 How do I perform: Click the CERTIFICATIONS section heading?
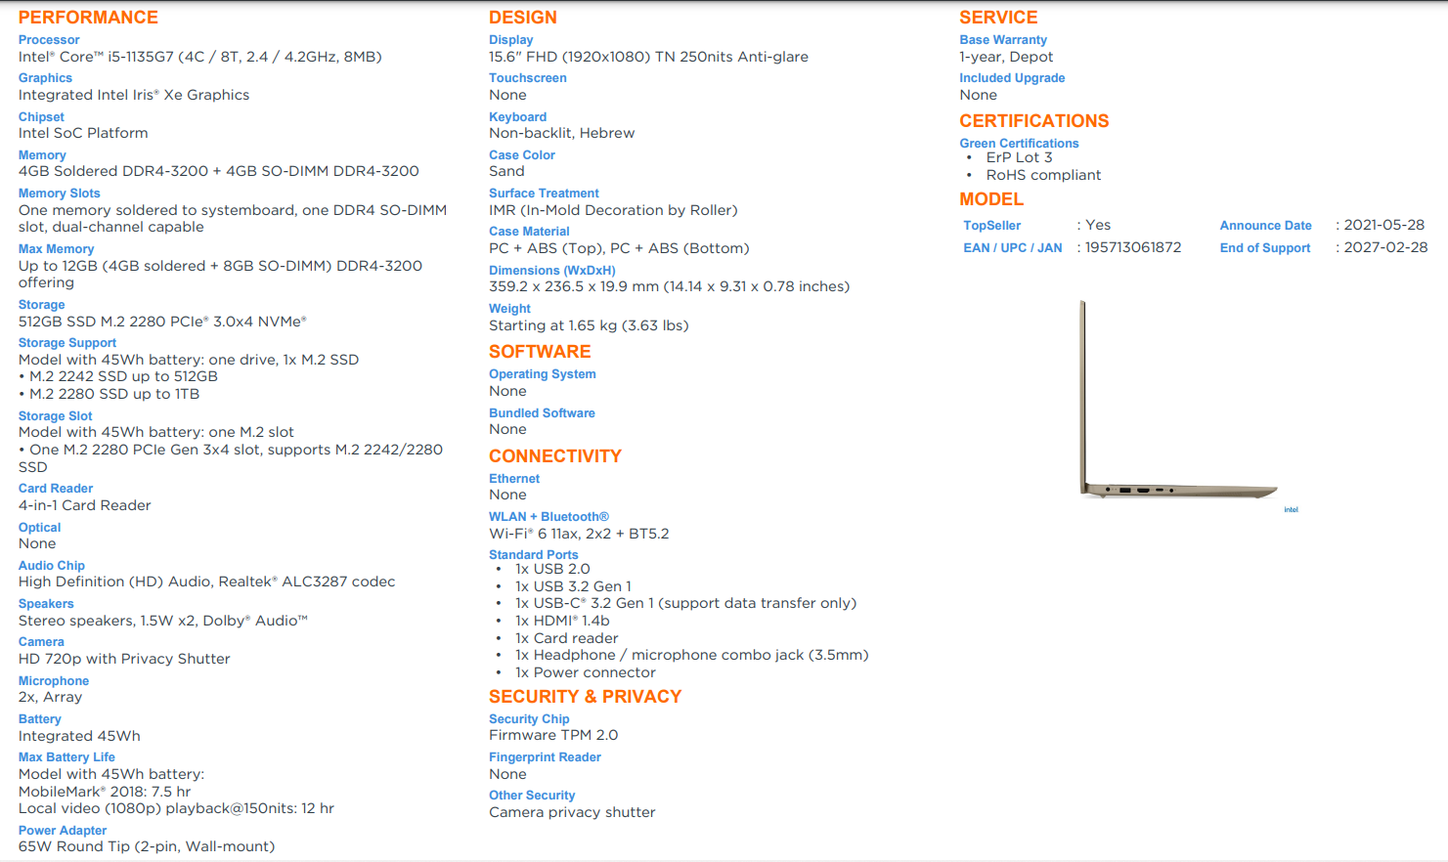pos(1033,121)
